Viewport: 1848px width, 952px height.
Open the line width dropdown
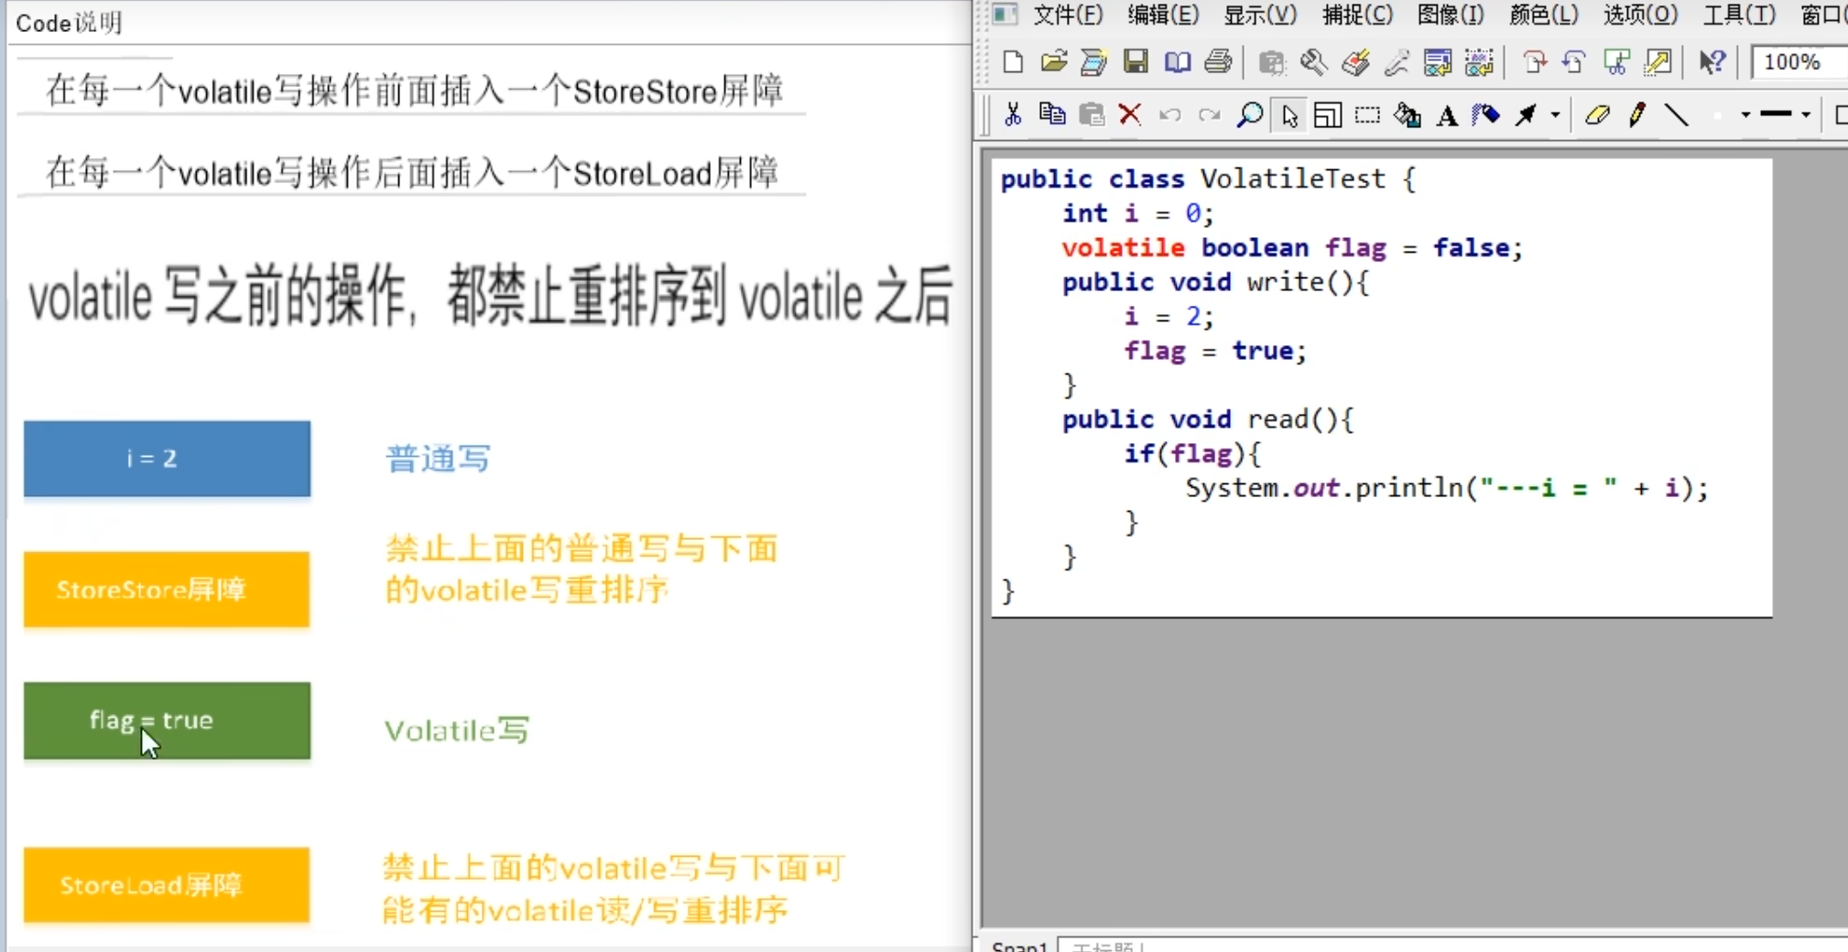pos(1804,114)
